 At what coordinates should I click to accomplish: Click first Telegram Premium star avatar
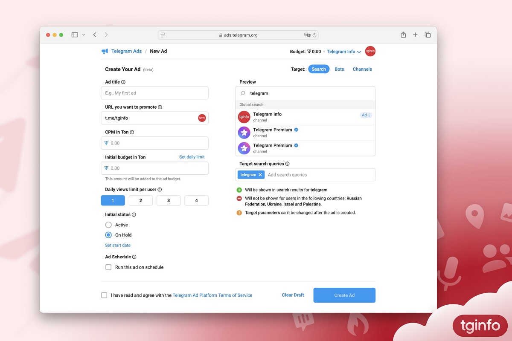click(x=244, y=133)
